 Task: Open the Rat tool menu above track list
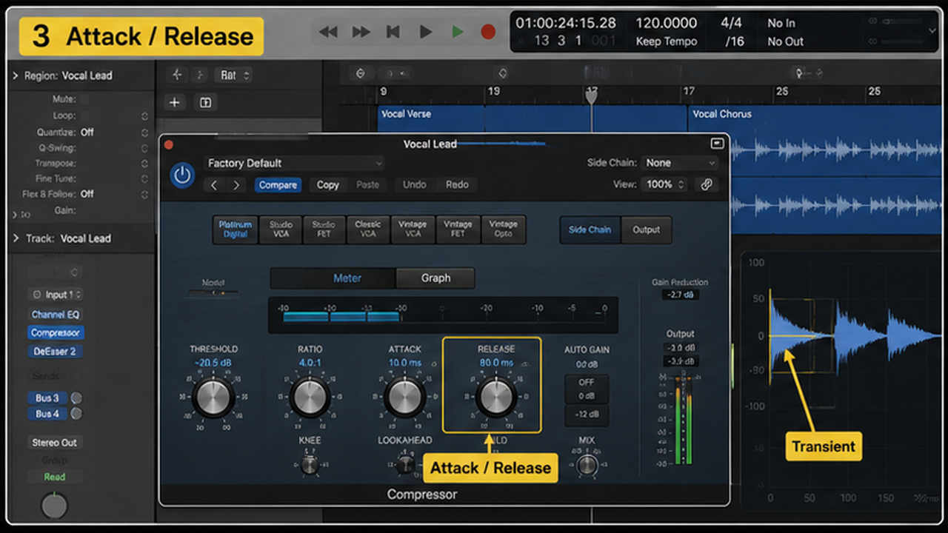(234, 75)
